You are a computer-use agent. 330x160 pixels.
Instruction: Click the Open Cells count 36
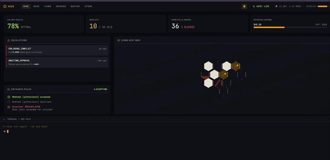[175, 26]
